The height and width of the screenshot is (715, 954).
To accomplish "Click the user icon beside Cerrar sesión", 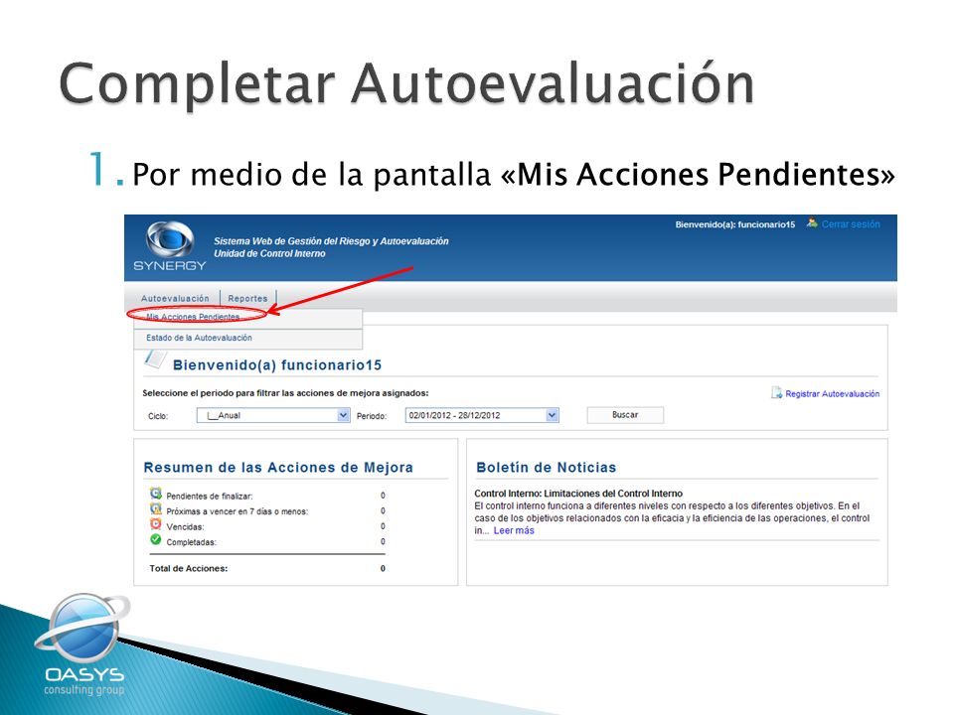I will point(812,223).
